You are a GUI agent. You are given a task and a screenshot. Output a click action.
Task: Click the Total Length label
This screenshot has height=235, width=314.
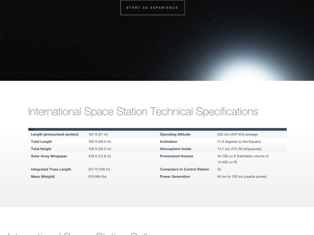click(x=42, y=142)
